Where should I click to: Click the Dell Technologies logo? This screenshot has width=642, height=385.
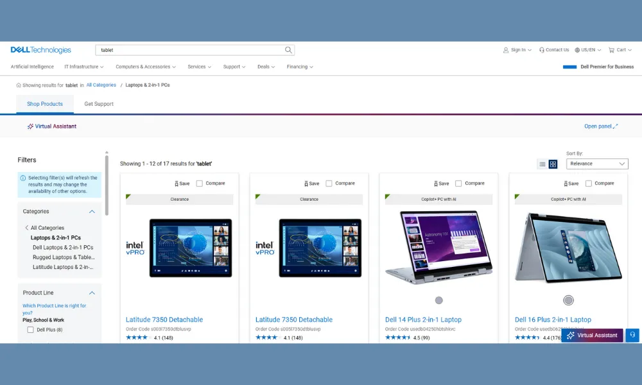pos(41,50)
